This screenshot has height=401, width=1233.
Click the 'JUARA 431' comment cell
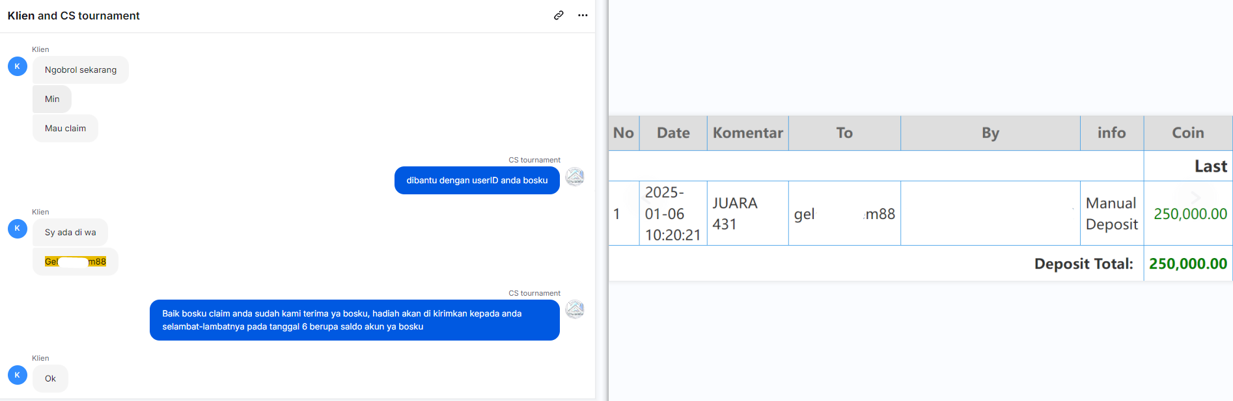pos(748,213)
